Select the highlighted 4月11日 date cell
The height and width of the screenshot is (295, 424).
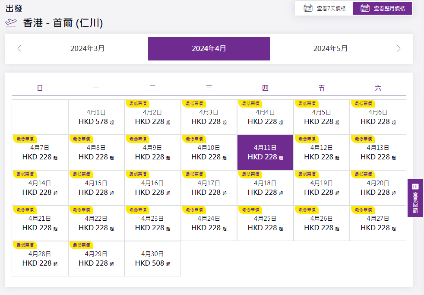pyautogui.click(x=265, y=152)
